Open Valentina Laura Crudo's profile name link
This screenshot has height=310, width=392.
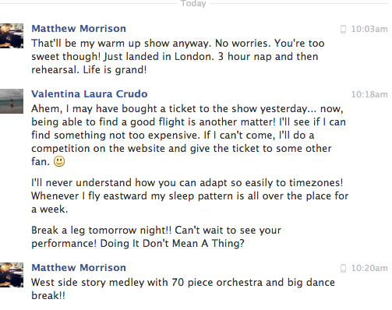click(90, 93)
